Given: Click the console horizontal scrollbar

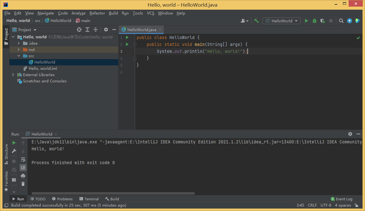Looking at the screenshot, I should point(113,193).
